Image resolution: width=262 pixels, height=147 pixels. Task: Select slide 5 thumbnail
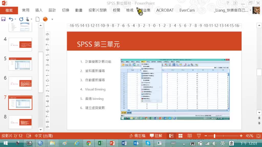coord(20,64)
